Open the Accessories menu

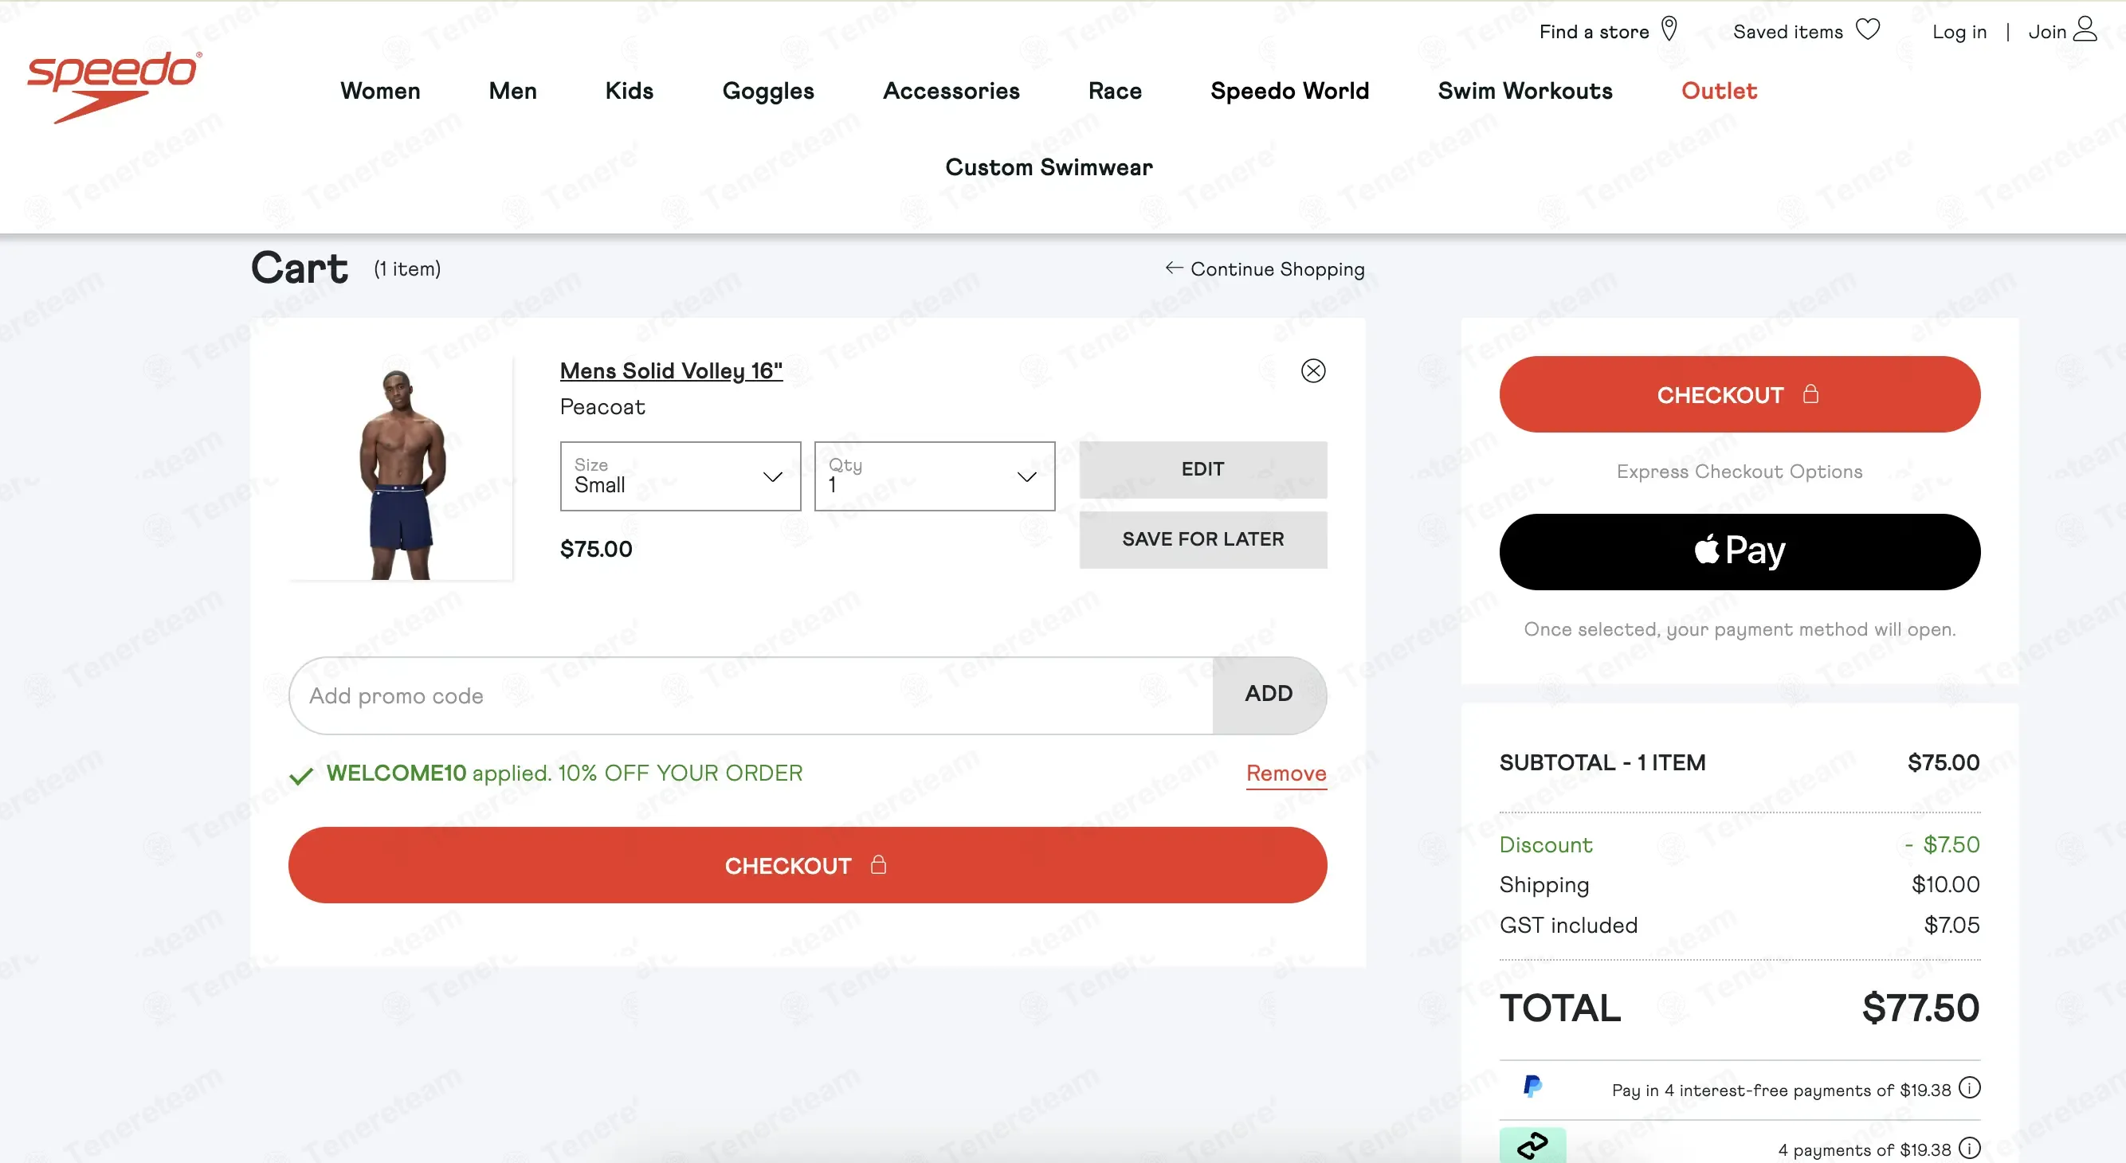(951, 91)
